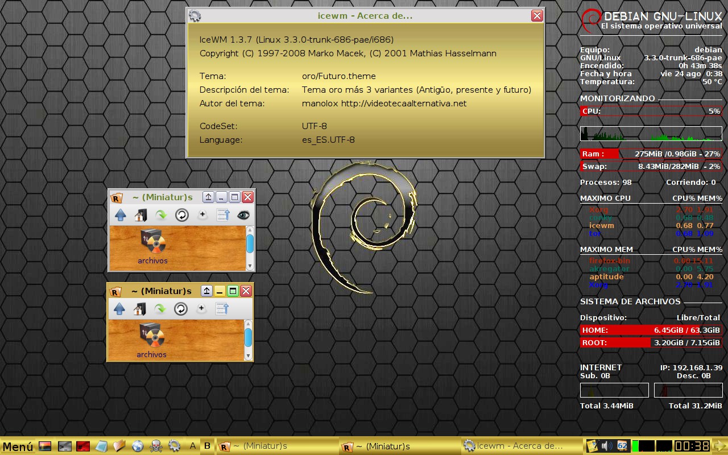Open the Menú start button
Screen dimensions: 728x455
pyautogui.click(x=18, y=446)
